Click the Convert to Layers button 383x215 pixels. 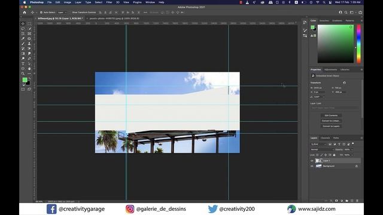(x=331, y=126)
